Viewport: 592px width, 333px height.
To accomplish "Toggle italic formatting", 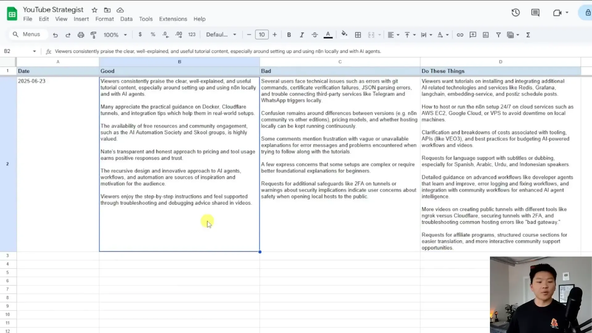I will pyautogui.click(x=302, y=35).
